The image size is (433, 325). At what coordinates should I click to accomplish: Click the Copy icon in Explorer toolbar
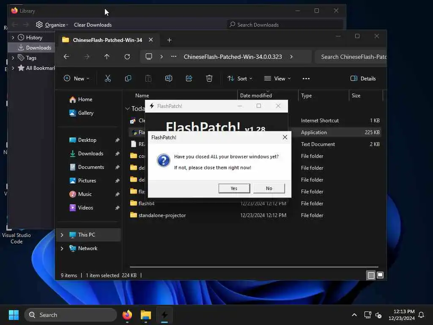tap(128, 78)
